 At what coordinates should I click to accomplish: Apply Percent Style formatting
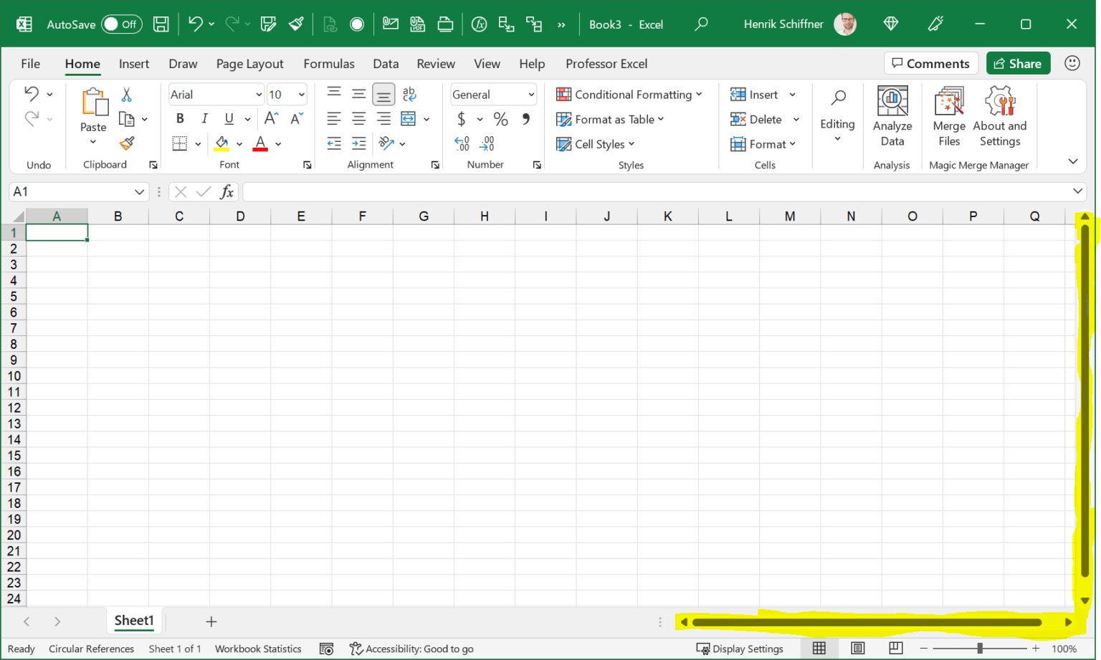pos(500,119)
